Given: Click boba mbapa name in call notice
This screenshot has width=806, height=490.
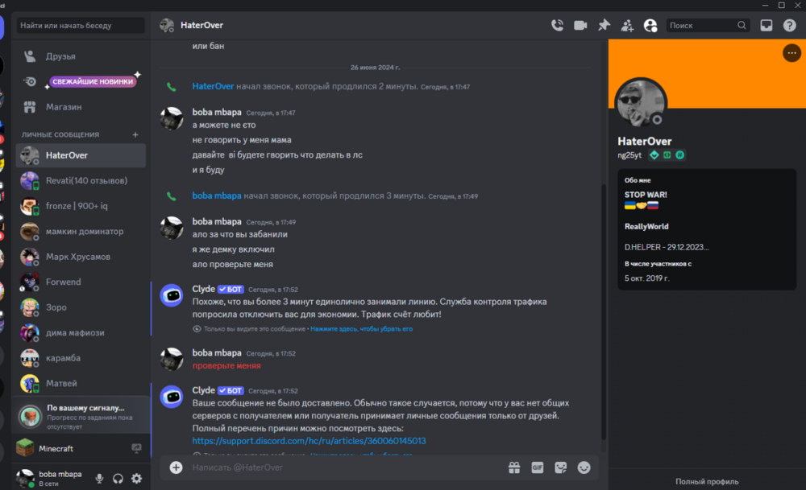Looking at the screenshot, I should click(x=216, y=196).
